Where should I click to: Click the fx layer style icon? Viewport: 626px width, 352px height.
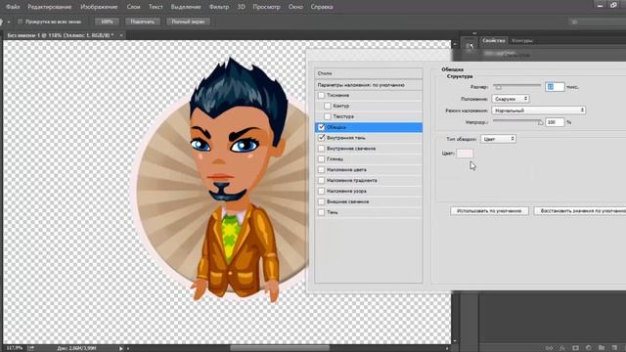[x=562, y=348]
